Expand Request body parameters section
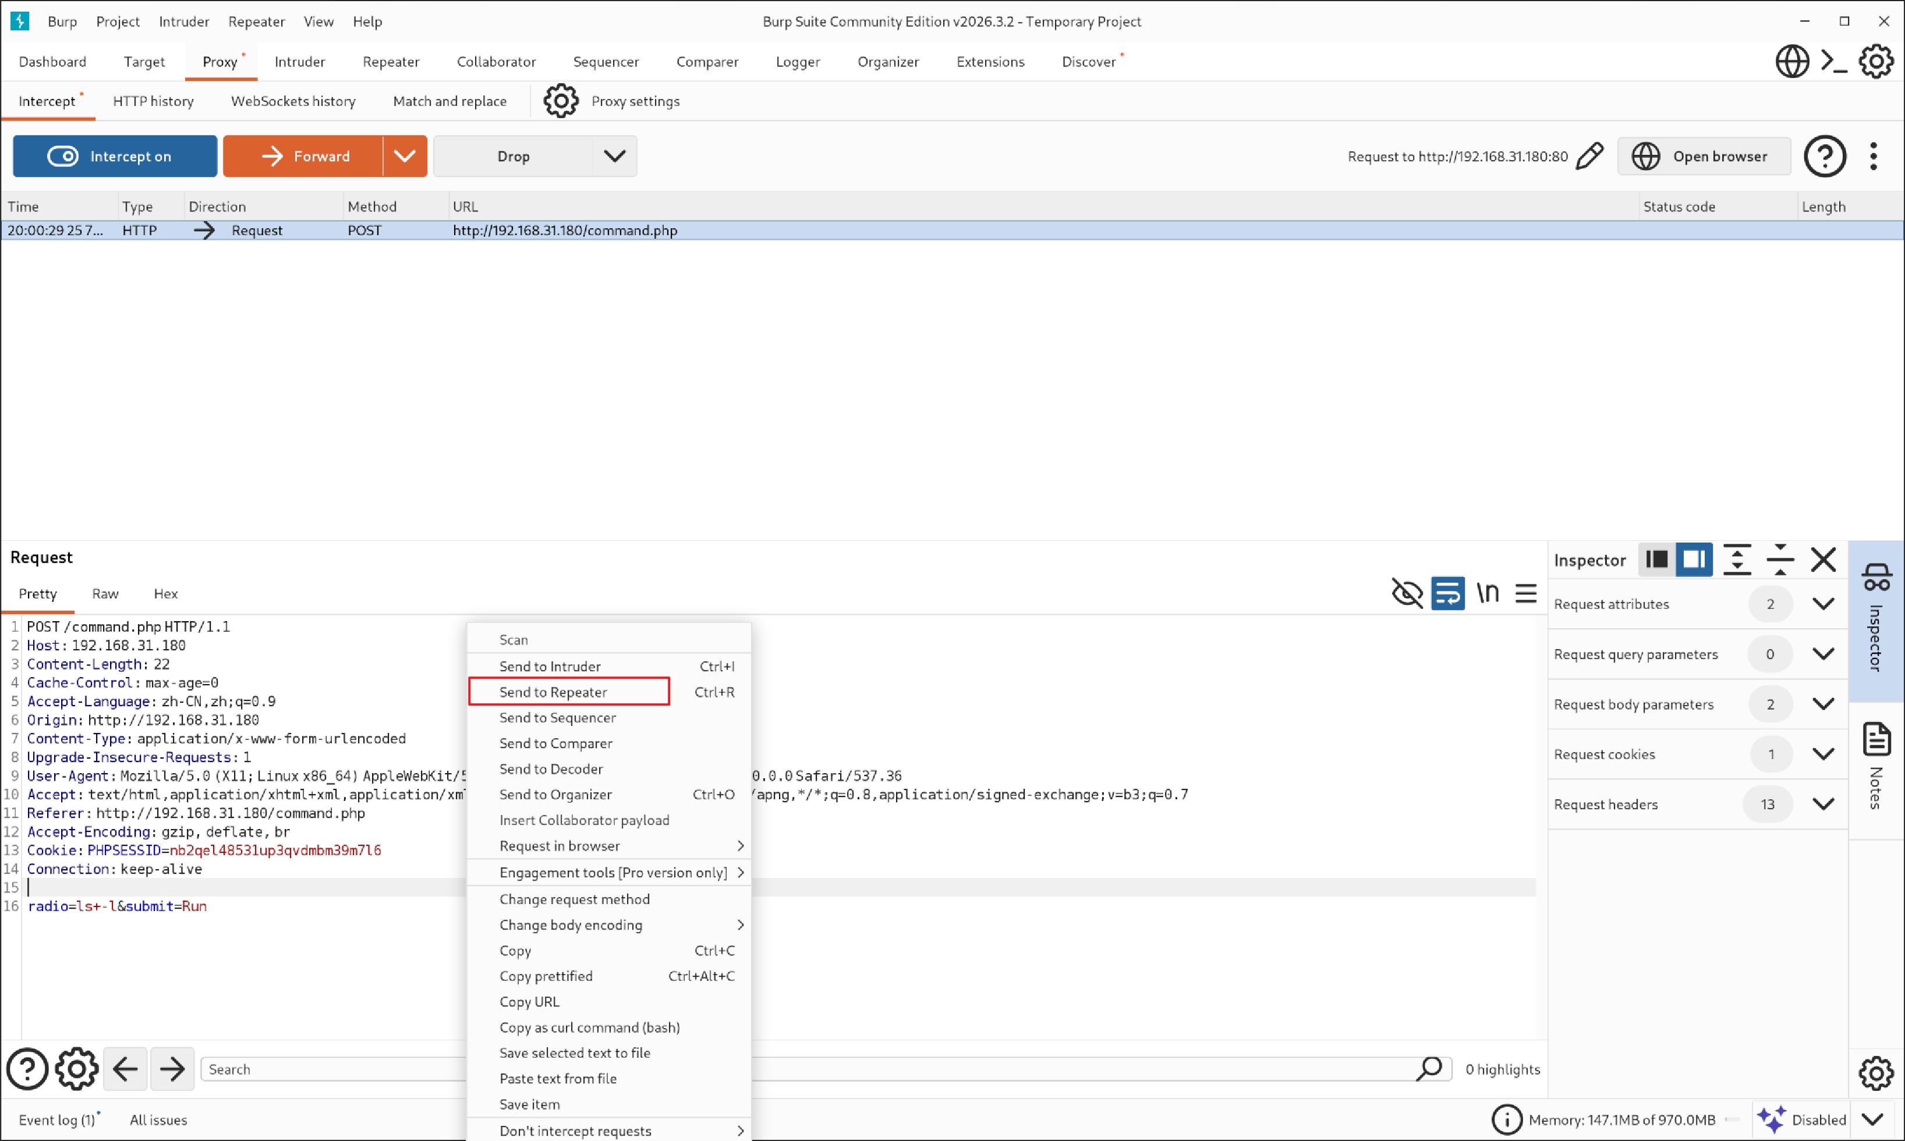 coord(1823,703)
